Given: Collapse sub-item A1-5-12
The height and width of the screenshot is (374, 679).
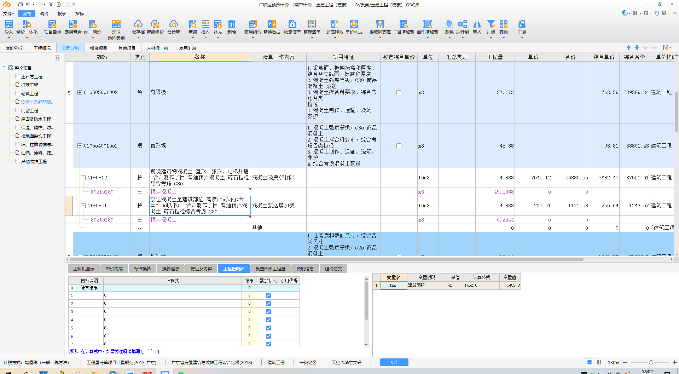Looking at the screenshot, I should pyautogui.click(x=83, y=178).
